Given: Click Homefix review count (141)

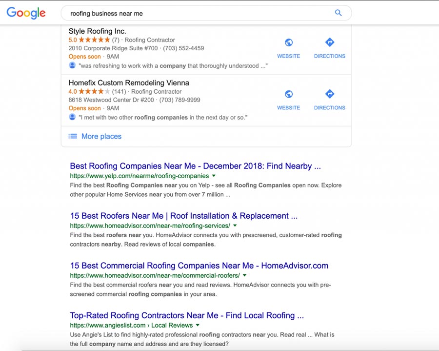Looking at the screenshot, I should point(119,91).
